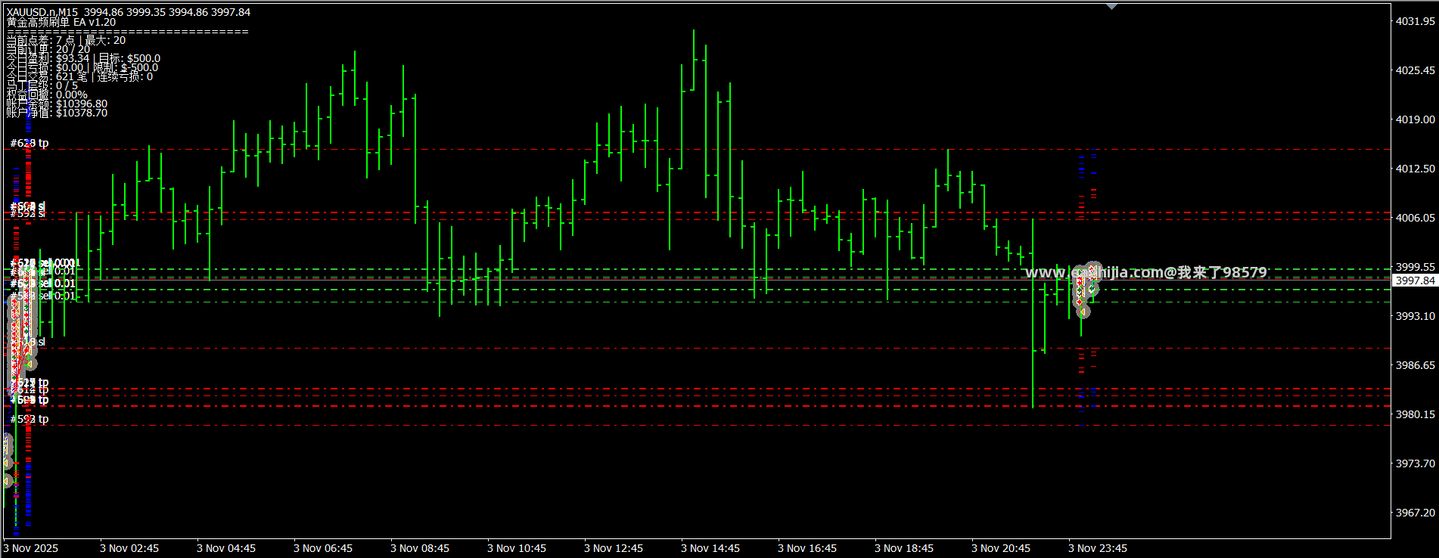This screenshot has width=1439, height=558.
Task: Click the '3 Nov 02:45' time label
Action: pyautogui.click(x=129, y=548)
